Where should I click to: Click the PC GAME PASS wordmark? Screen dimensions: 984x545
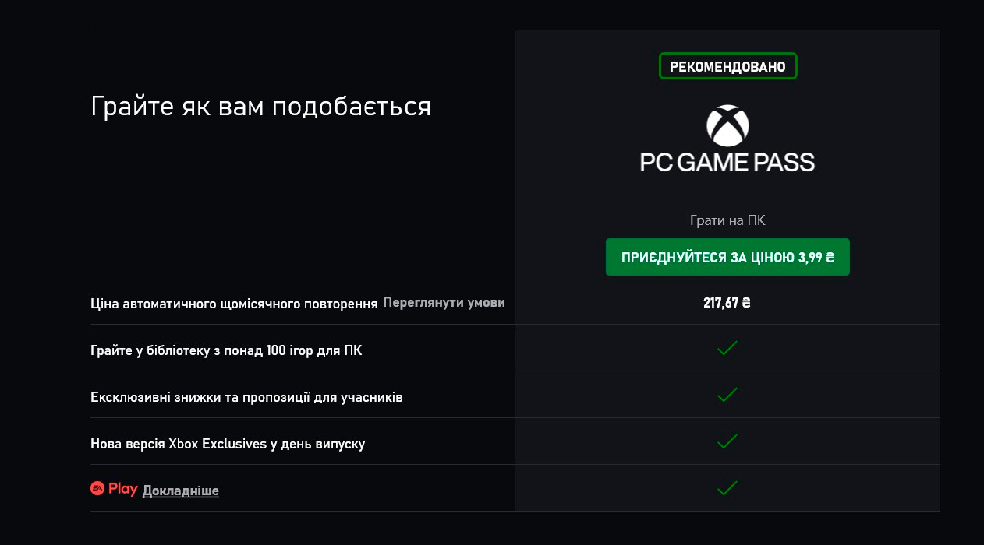click(727, 162)
